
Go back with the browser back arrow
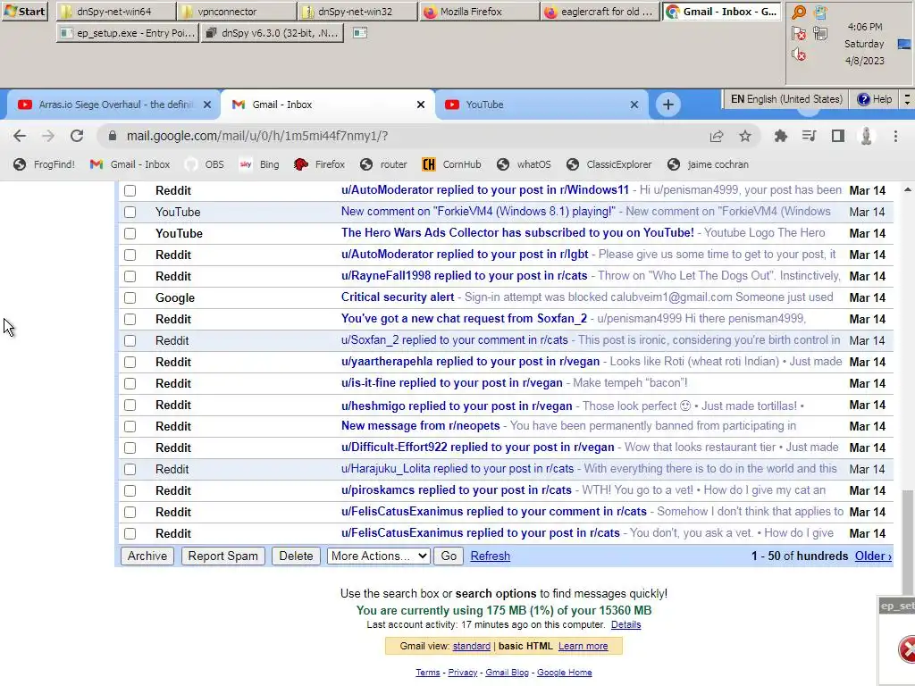[20, 136]
